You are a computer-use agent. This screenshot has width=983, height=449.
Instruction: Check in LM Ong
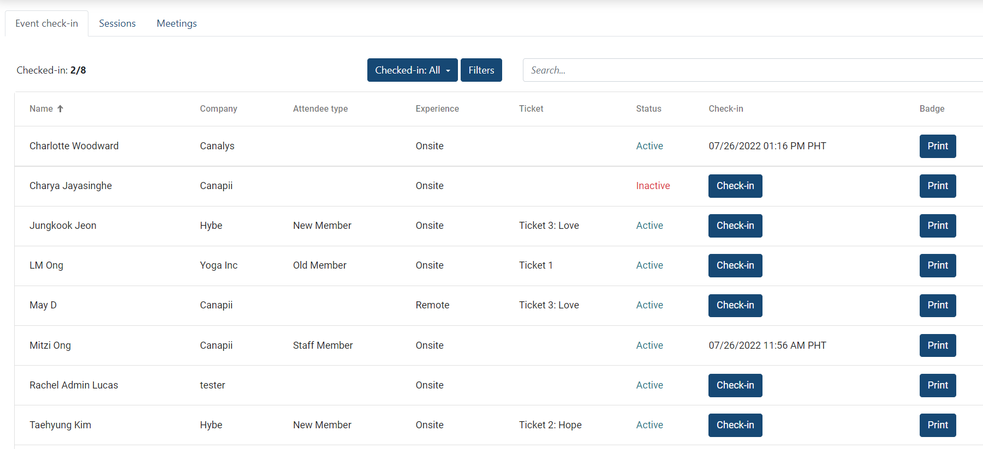tap(735, 265)
